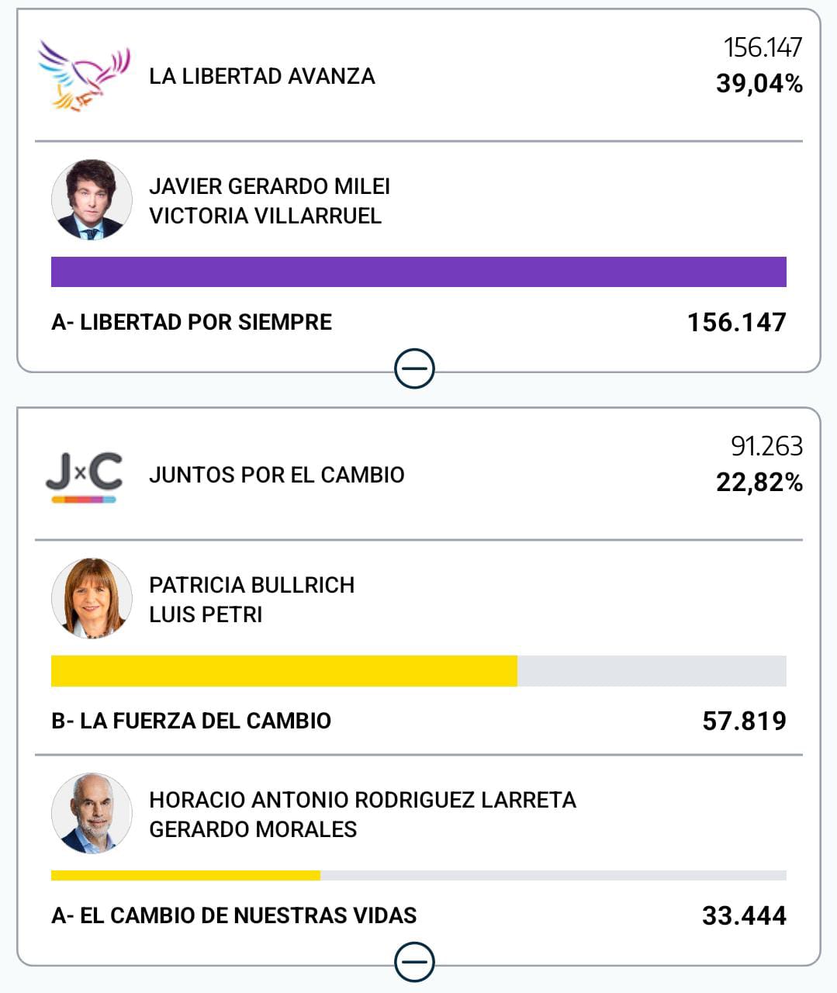Click the A- El Cambio de Nuestras Vidas label
The width and height of the screenshot is (837, 993).
[233, 915]
